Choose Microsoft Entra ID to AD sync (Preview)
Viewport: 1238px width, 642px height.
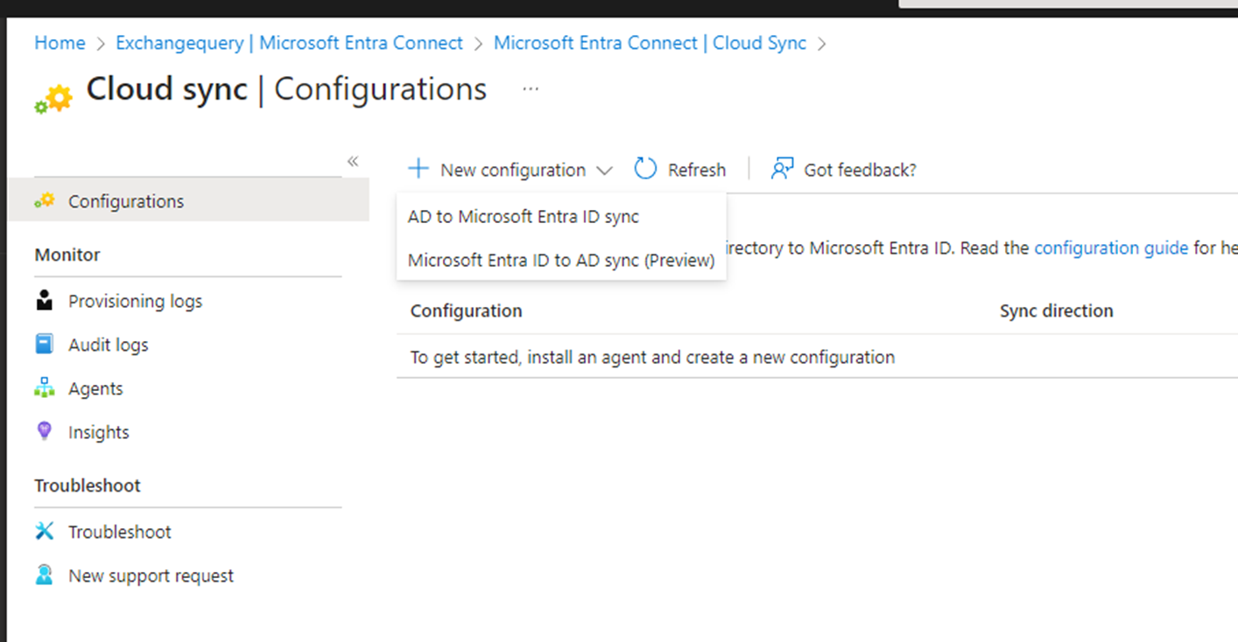coord(560,260)
